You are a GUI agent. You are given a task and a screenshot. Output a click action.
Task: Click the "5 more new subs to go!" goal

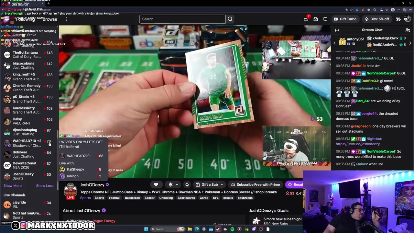282,219
